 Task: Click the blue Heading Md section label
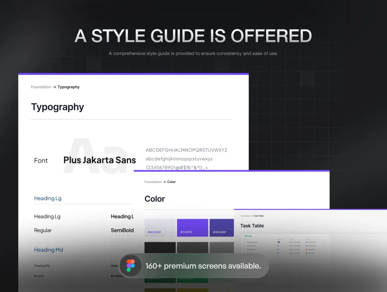(48, 250)
